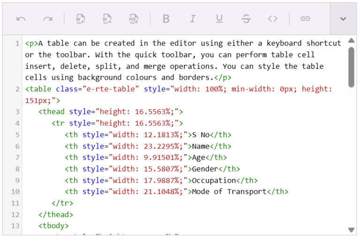Toggle Bold formatting
The width and height of the screenshot is (360, 238).
pos(166,19)
